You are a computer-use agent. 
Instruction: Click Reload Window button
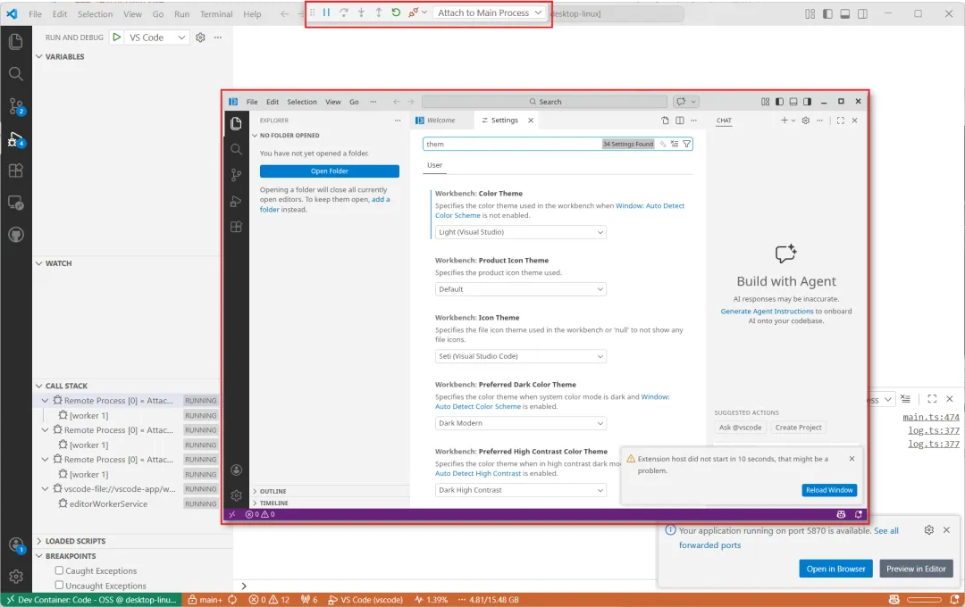829,490
